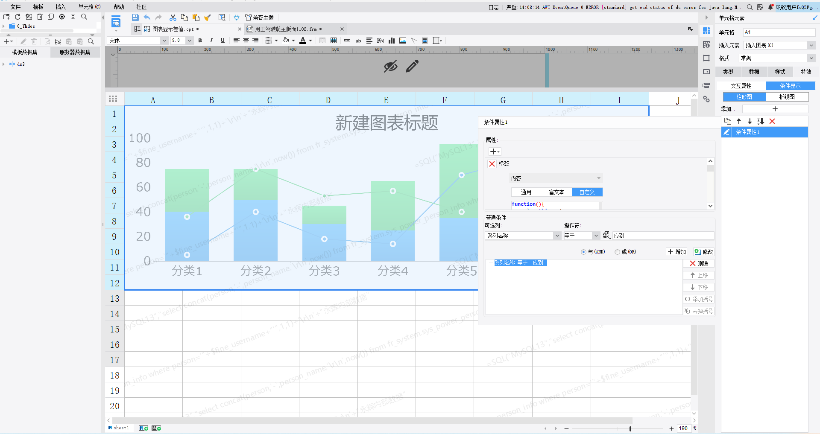Switch to the 服务器数据集 tab
Viewport: 820px width, 434px height.
tap(75, 52)
